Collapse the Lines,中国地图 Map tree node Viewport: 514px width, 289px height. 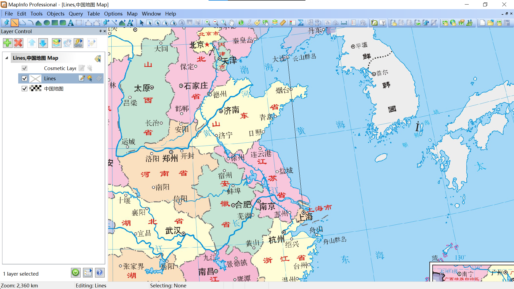pyautogui.click(x=7, y=58)
